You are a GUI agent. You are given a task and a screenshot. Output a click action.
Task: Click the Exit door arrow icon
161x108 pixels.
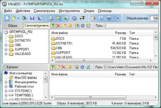tap(117, 18)
